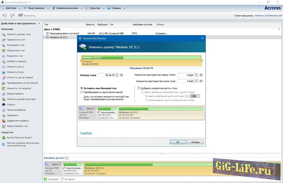Open 'Acronis Recovery Expert' tool icon
283x183 pixels.
tap(4, 138)
